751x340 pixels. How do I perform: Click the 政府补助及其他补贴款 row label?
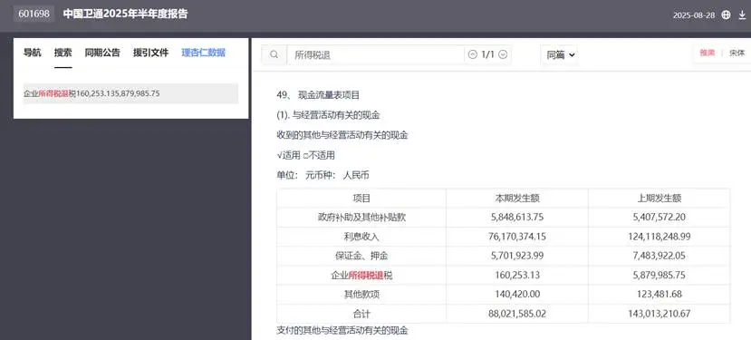(361, 218)
